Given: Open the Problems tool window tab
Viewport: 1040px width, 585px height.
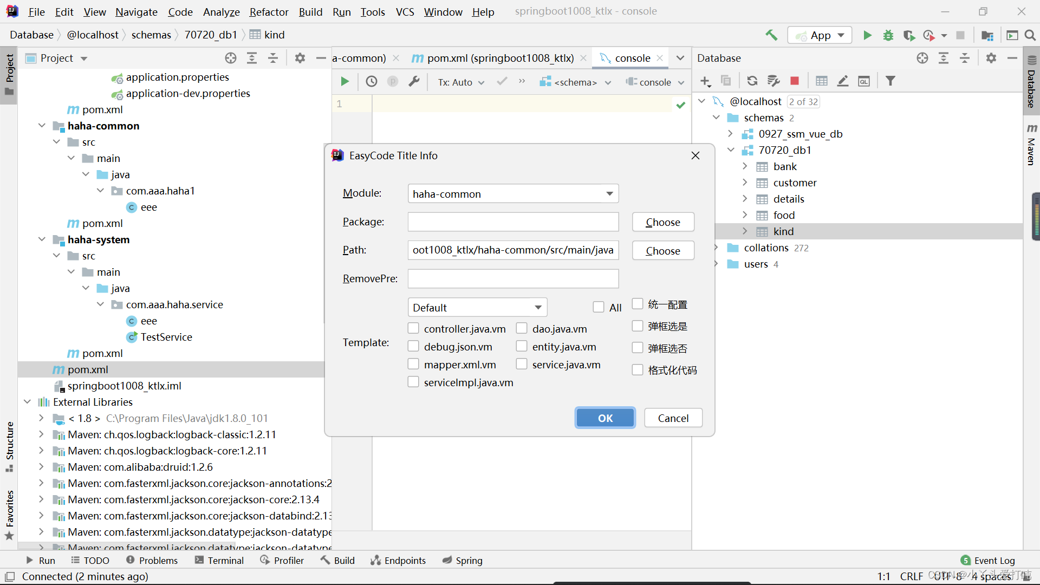Looking at the screenshot, I should coord(152,560).
